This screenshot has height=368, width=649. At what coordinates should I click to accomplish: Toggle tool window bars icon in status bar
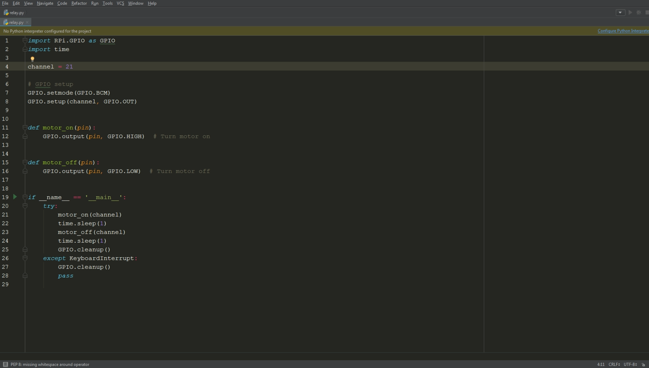point(5,364)
